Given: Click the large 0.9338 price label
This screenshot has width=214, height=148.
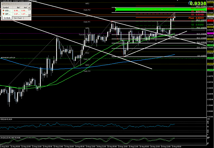Looking at the screenshot, I should pyautogui.click(x=198, y=3).
